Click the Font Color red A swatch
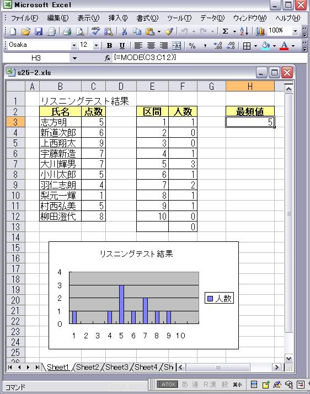Screen dimensions: 310x394 tap(284, 46)
